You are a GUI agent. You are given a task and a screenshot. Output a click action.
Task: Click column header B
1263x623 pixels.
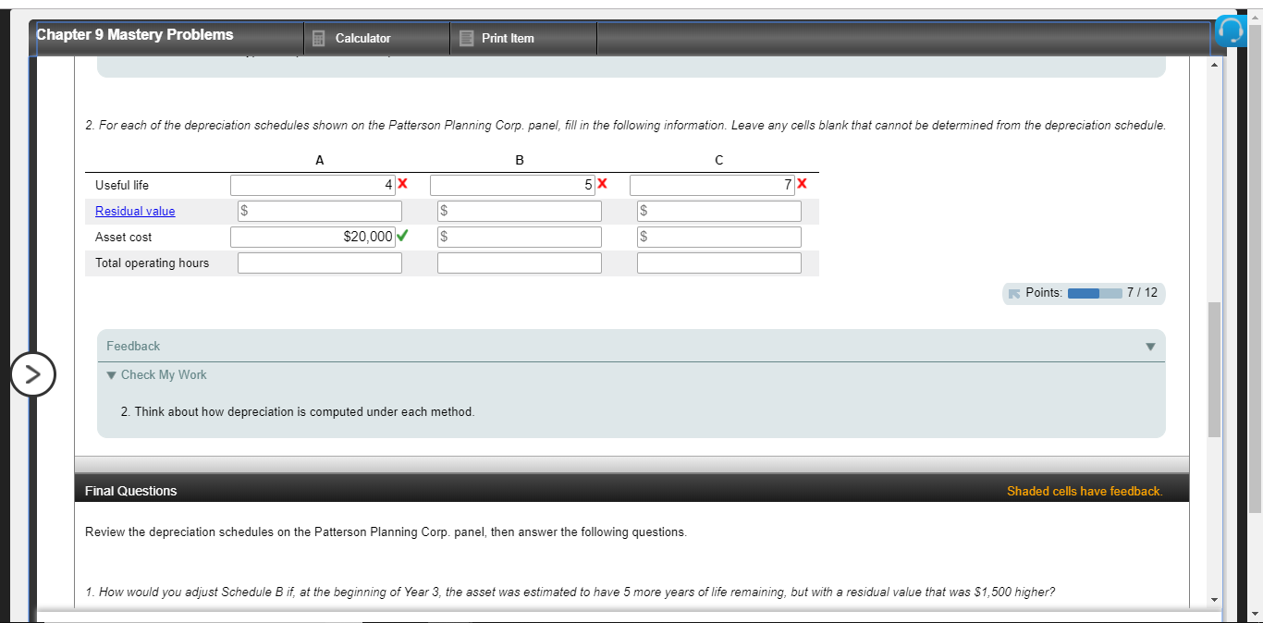520,160
